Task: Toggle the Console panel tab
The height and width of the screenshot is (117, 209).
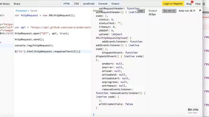Action: 103,4
